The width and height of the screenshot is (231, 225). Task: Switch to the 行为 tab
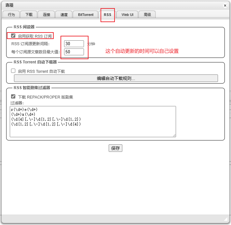coord(11,15)
